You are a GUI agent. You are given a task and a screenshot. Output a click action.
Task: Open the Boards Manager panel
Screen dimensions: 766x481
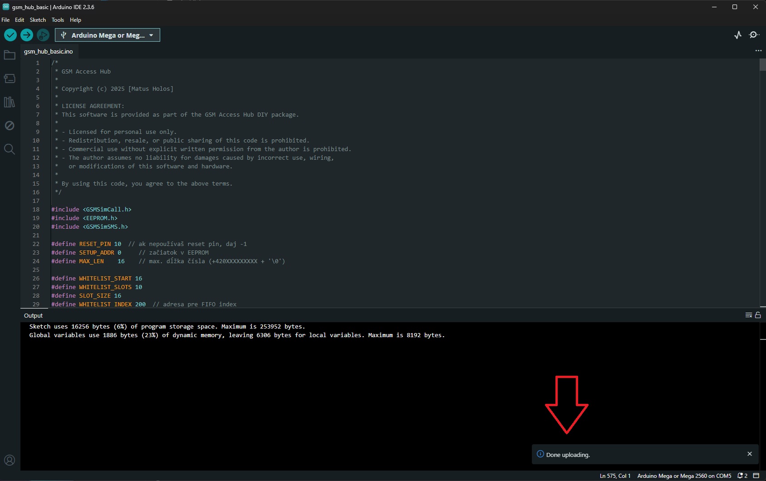(10, 79)
